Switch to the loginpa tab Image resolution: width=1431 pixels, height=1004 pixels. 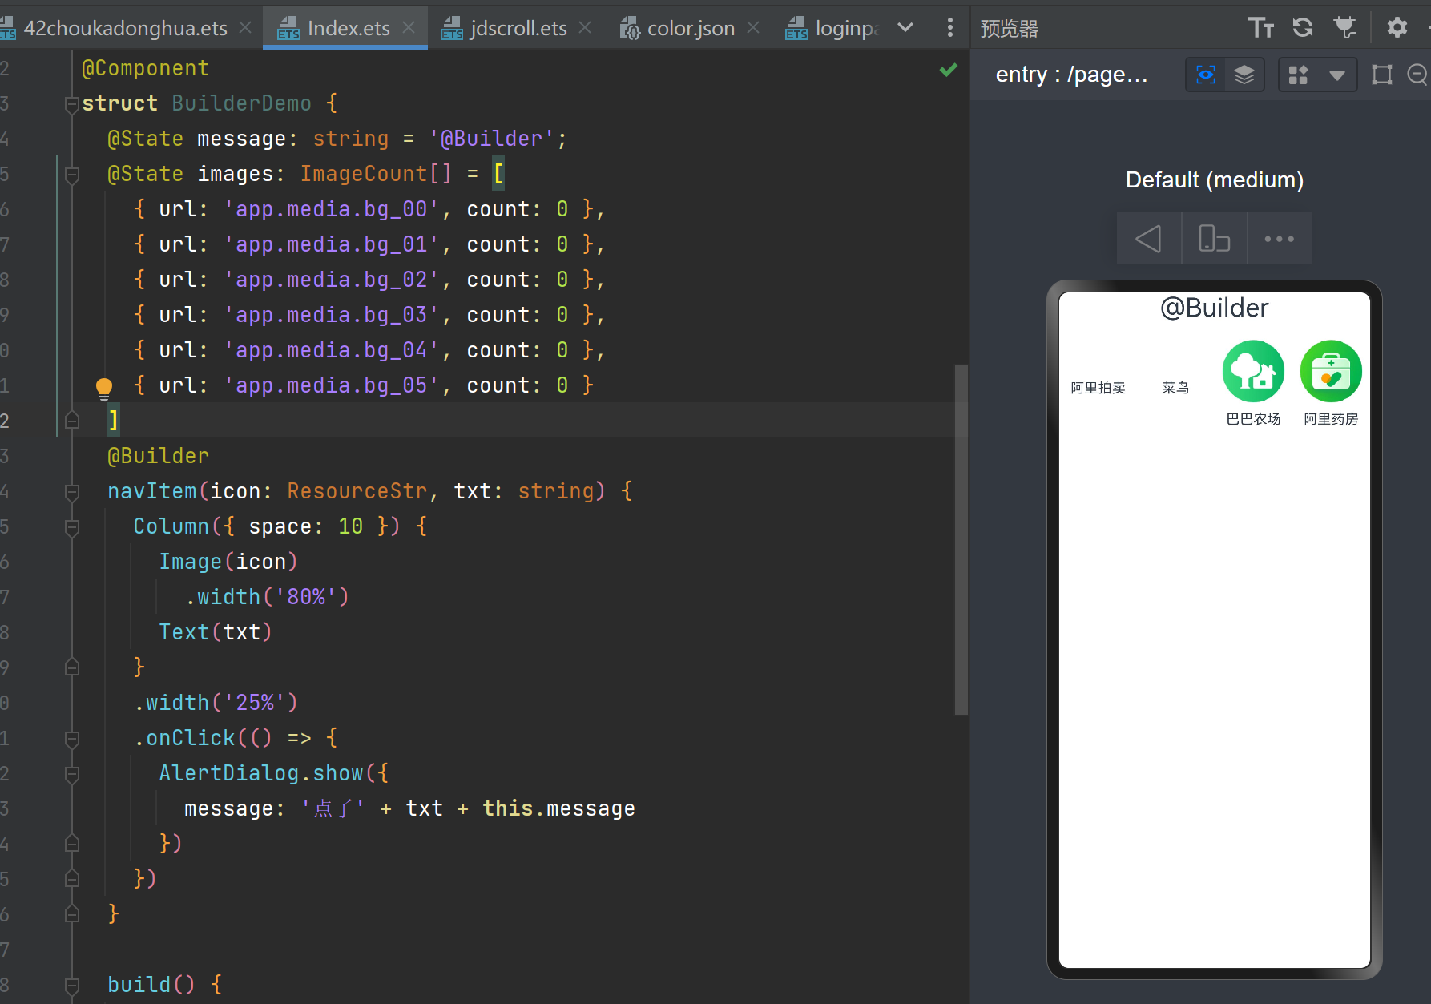point(833,28)
